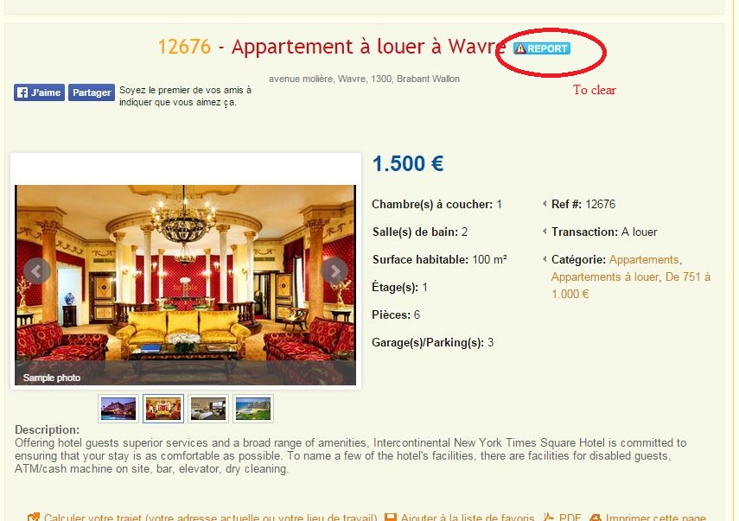Click the REPORT warning badge
The image size is (739, 521).
click(x=542, y=48)
